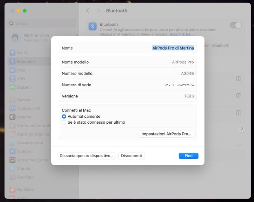Screen dimensions: 254x202
Task: Click the Aspetto sidebar icon
Action: click(12, 117)
